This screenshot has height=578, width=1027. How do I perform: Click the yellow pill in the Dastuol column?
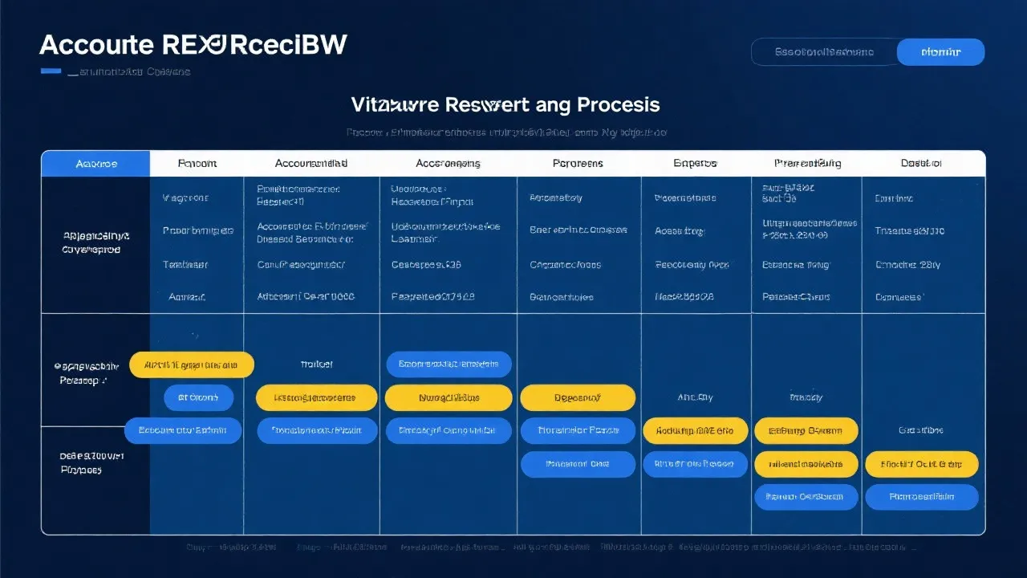pyautogui.click(x=922, y=464)
